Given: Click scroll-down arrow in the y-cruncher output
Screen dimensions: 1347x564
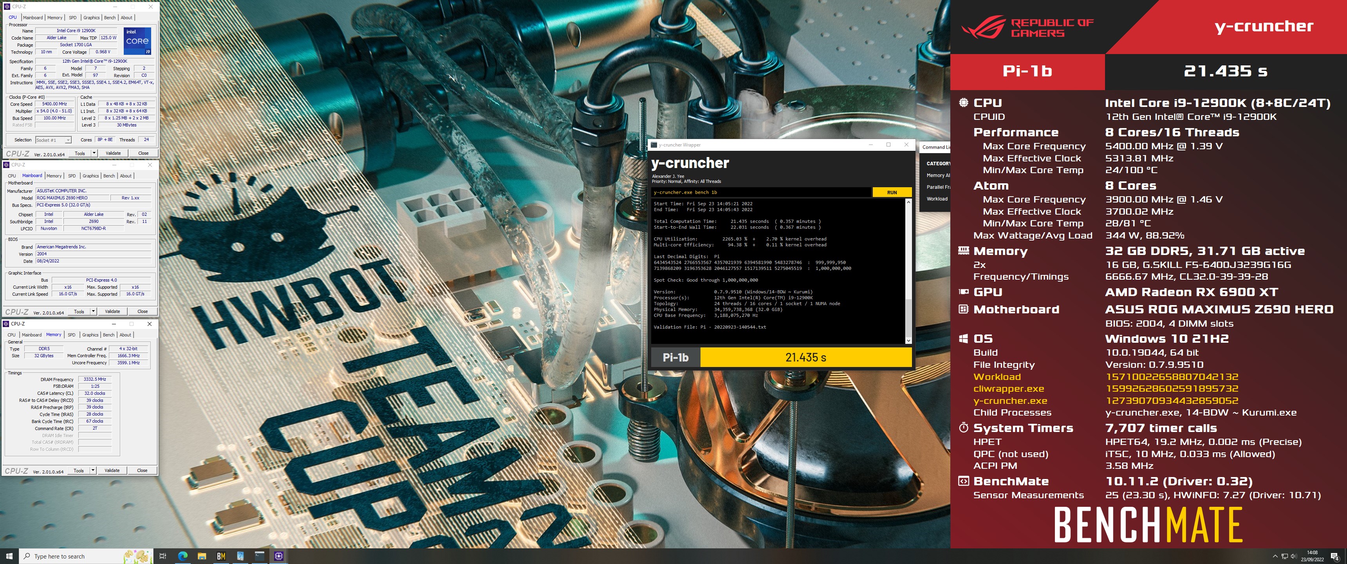Looking at the screenshot, I should (908, 341).
